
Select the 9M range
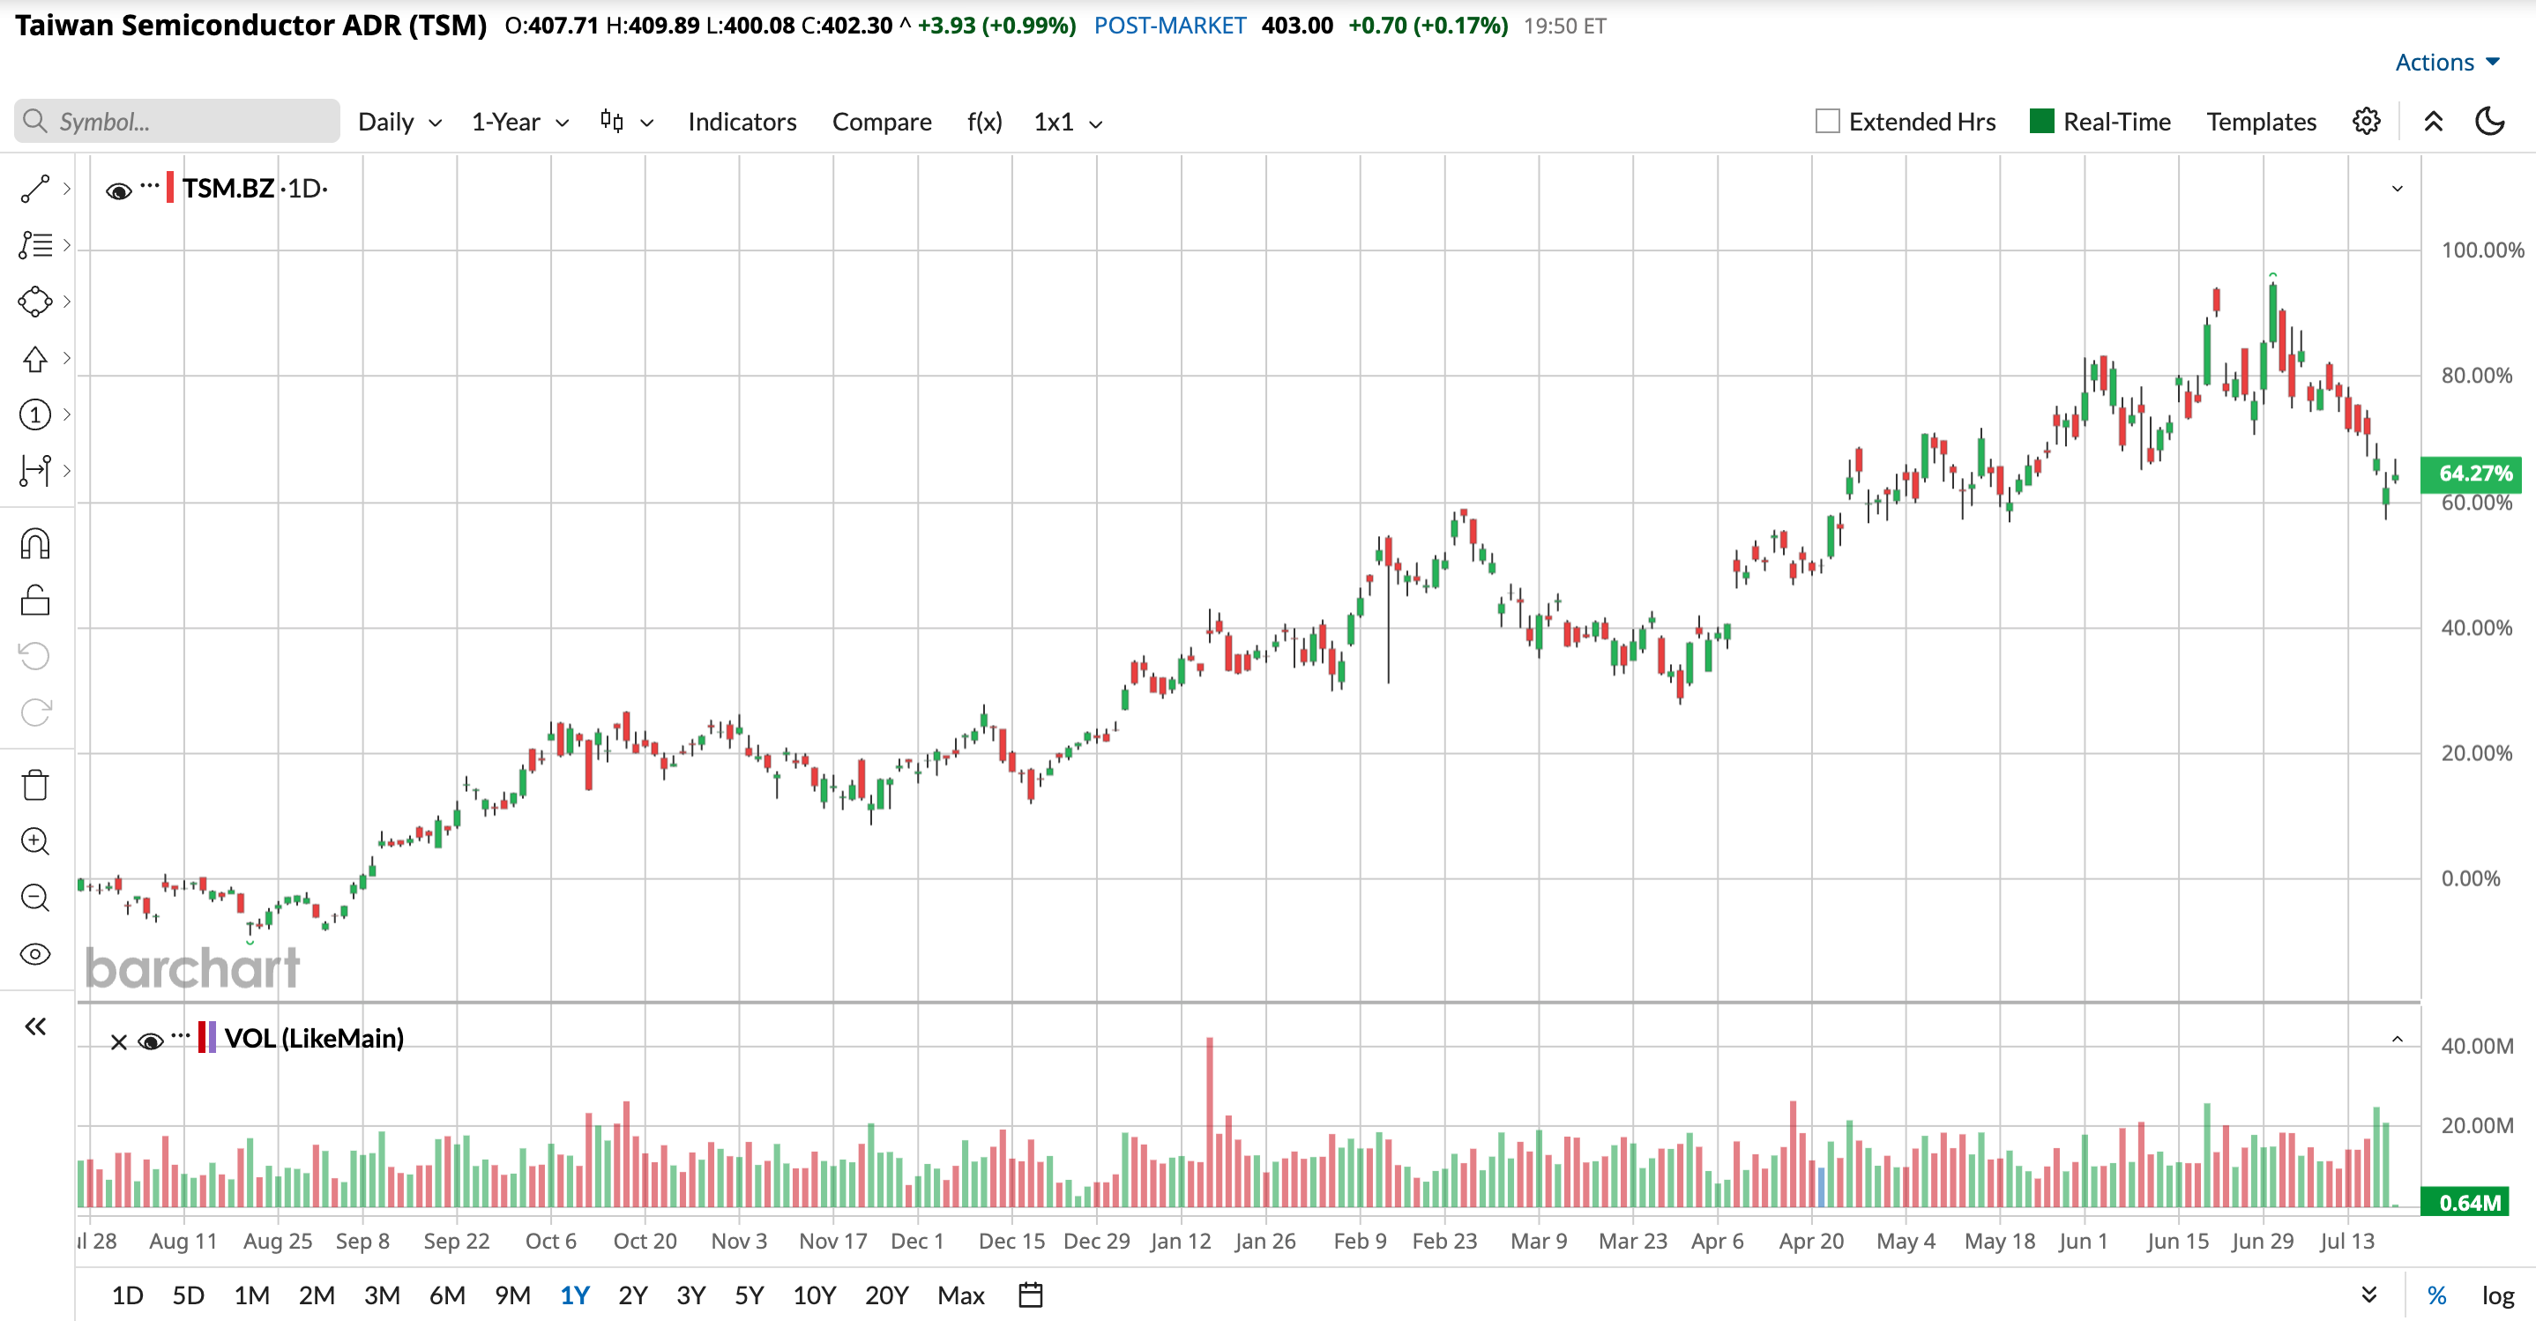pos(512,1295)
